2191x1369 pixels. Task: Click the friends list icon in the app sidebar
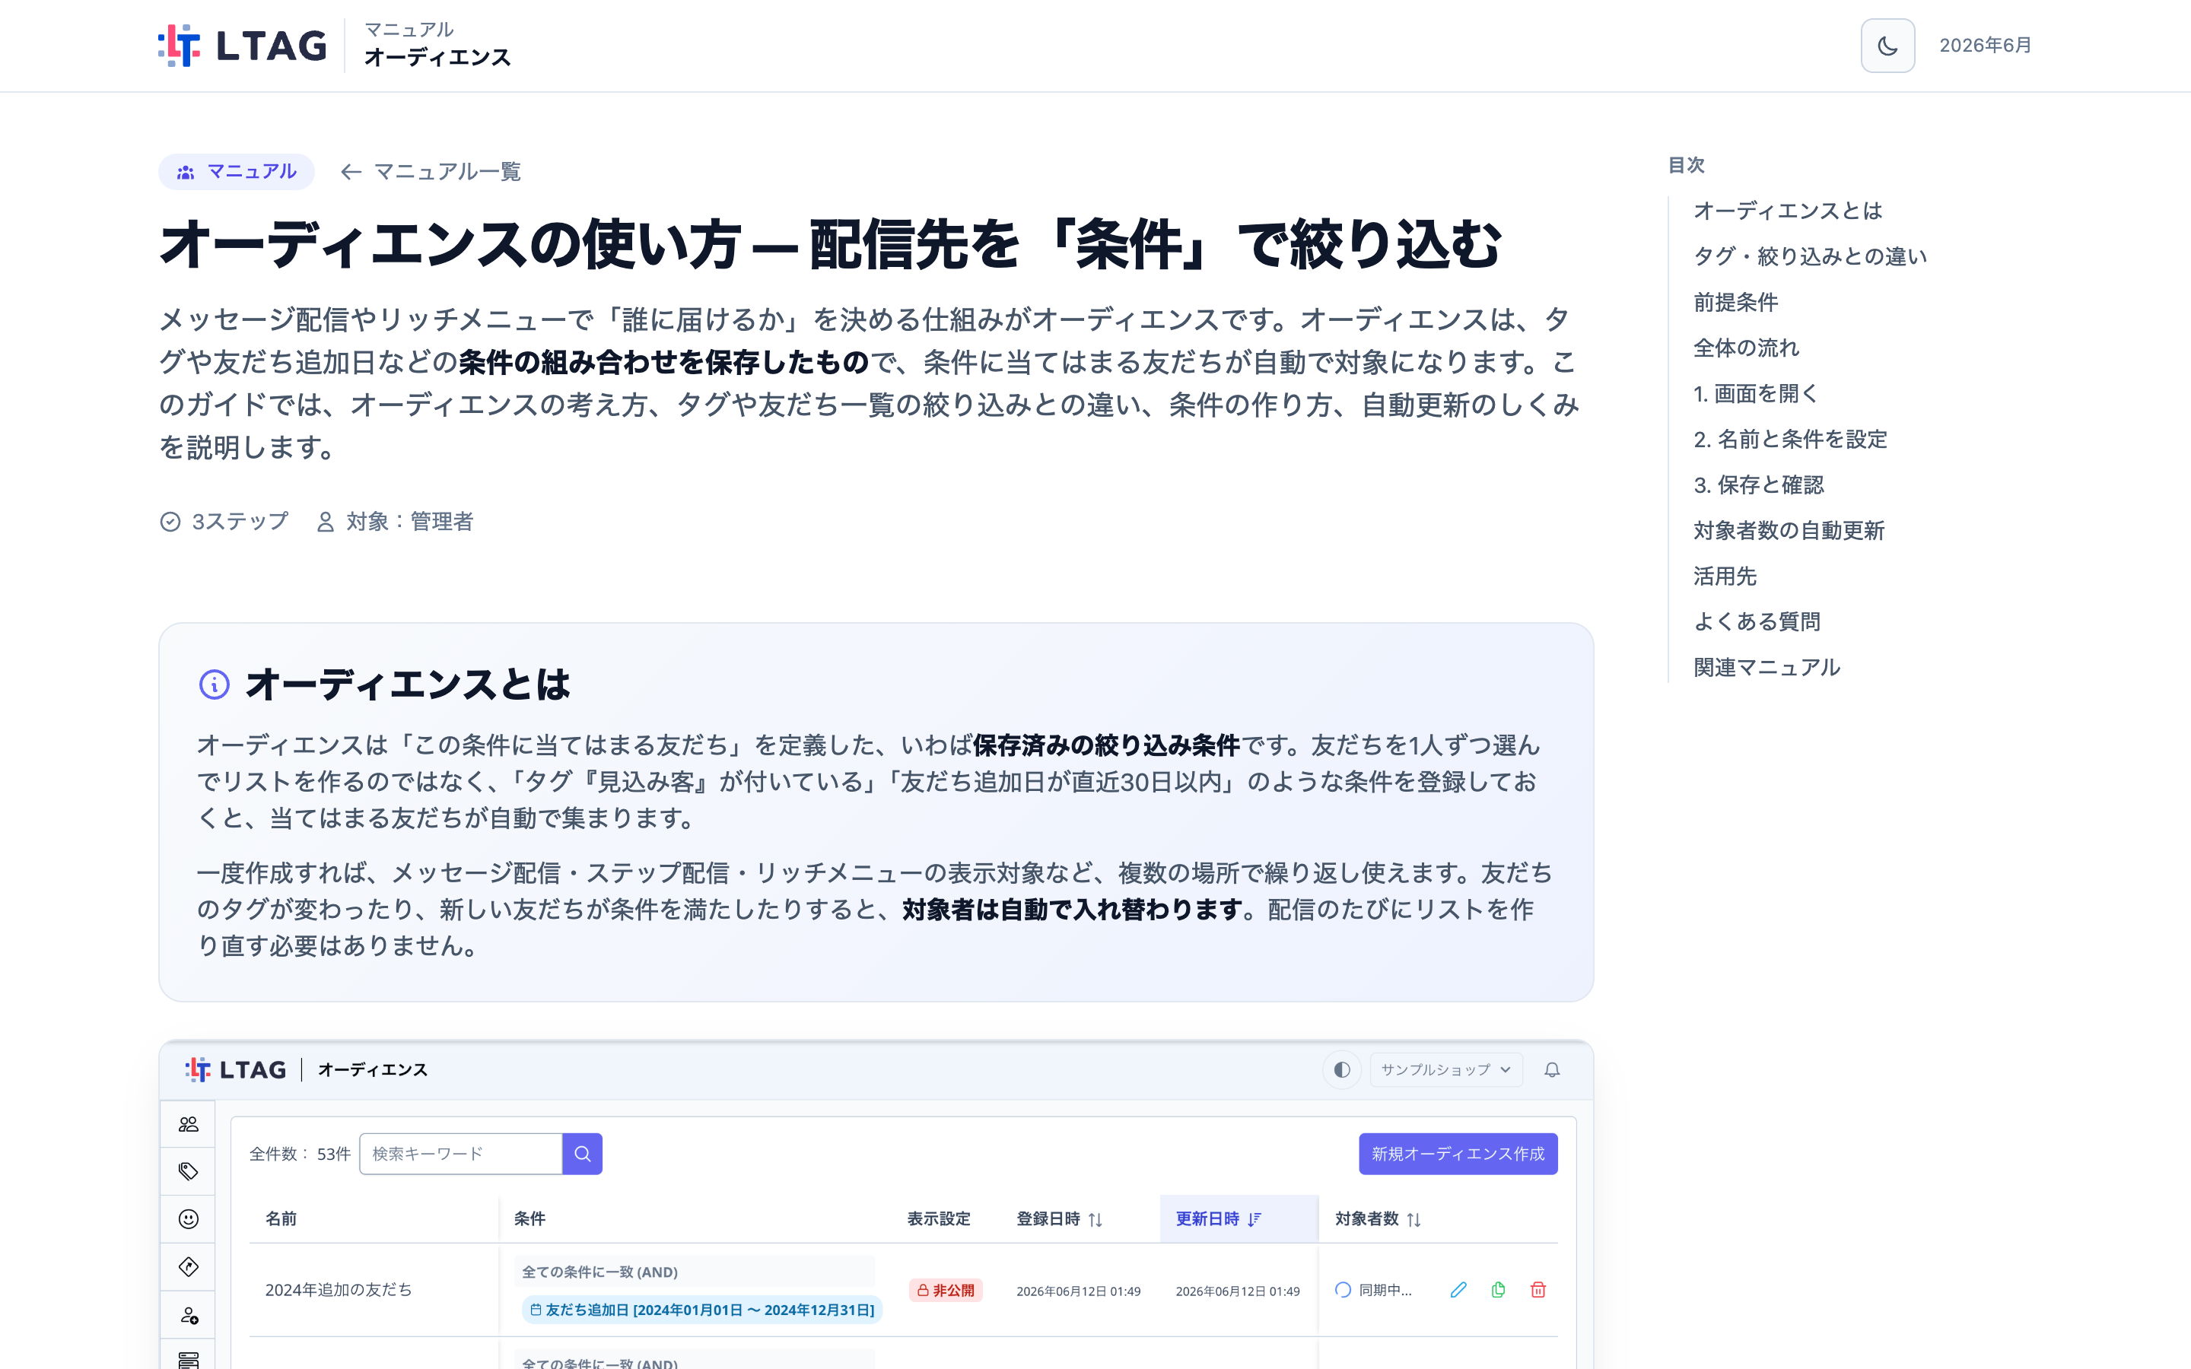pos(189,1123)
